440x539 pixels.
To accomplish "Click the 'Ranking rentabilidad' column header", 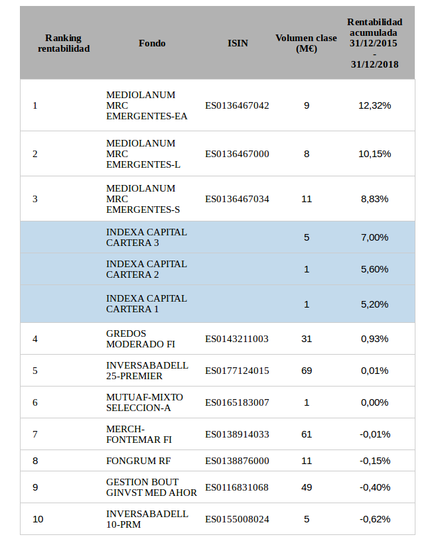I will point(63,43).
